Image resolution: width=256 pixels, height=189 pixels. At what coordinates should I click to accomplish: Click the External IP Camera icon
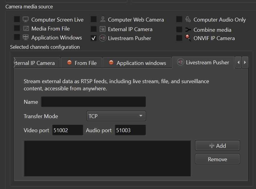(103, 29)
